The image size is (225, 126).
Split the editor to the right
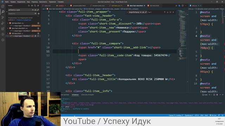[x=182, y=6]
